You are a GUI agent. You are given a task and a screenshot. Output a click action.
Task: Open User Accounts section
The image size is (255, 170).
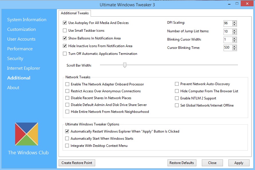[21, 39]
